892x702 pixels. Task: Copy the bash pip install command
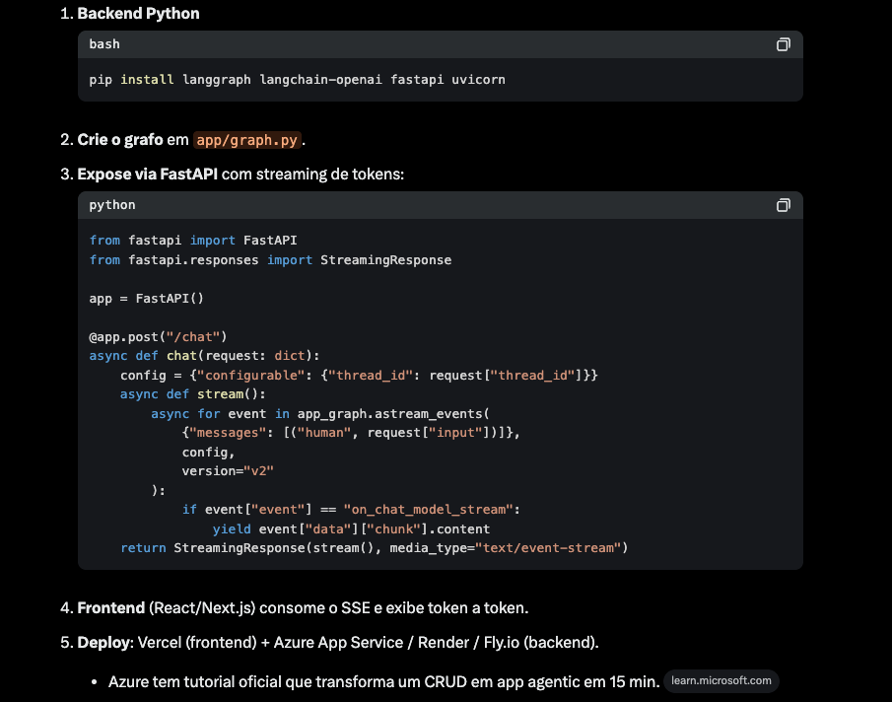coord(783,44)
